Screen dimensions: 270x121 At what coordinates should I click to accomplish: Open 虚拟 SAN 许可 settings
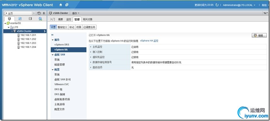[62, 79]
